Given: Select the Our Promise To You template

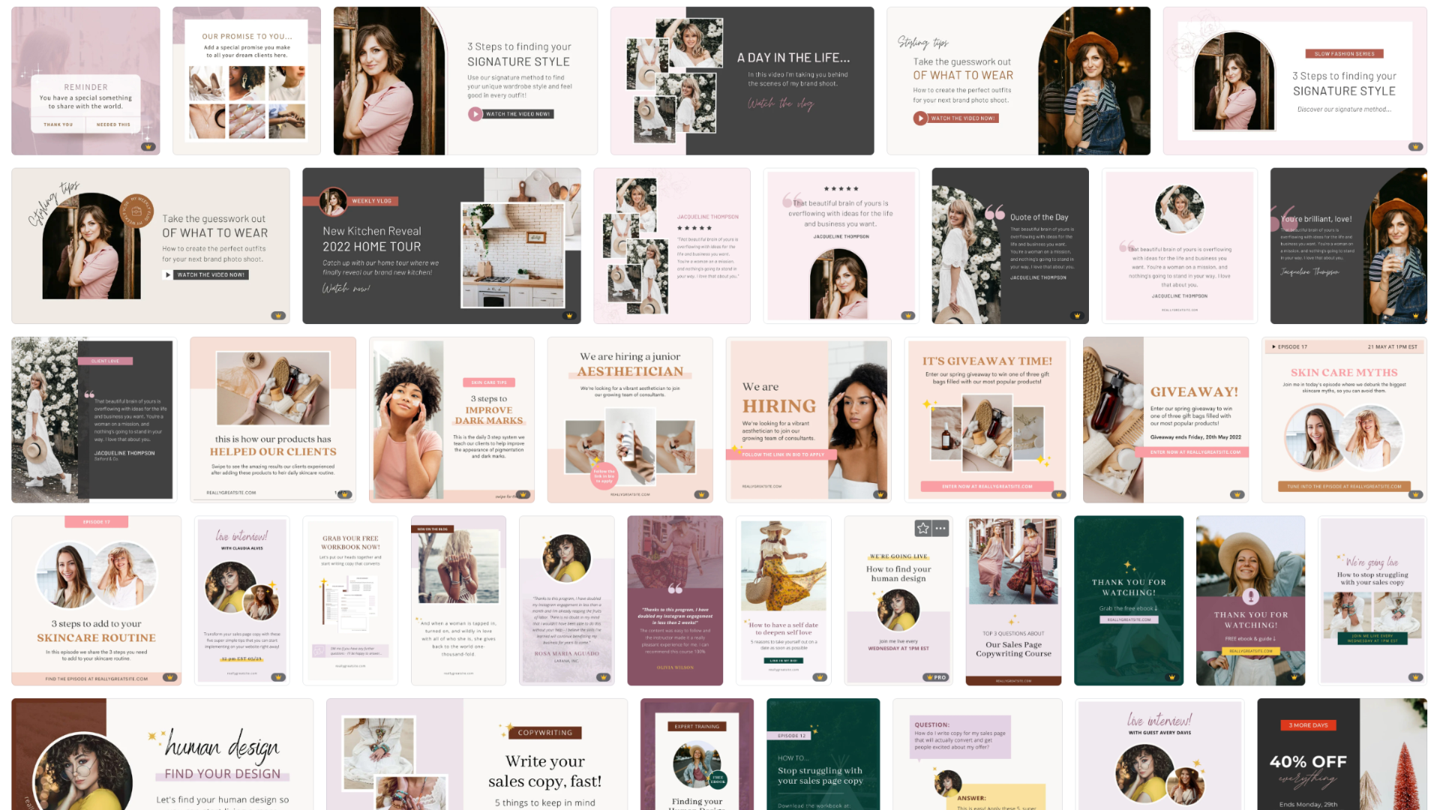Looking at the screenshot, I should point(247,81).
